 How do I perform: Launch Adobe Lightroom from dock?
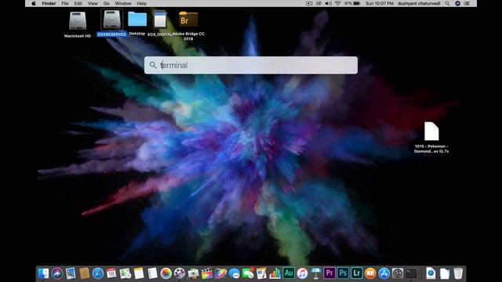click(x=356, y=273)
